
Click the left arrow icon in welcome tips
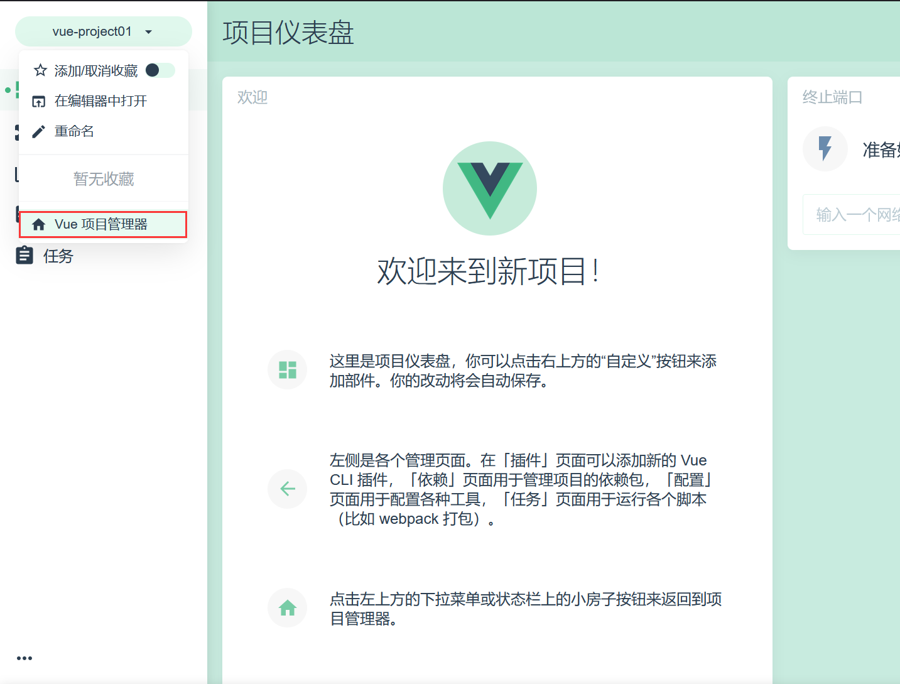tap(288, 489)
